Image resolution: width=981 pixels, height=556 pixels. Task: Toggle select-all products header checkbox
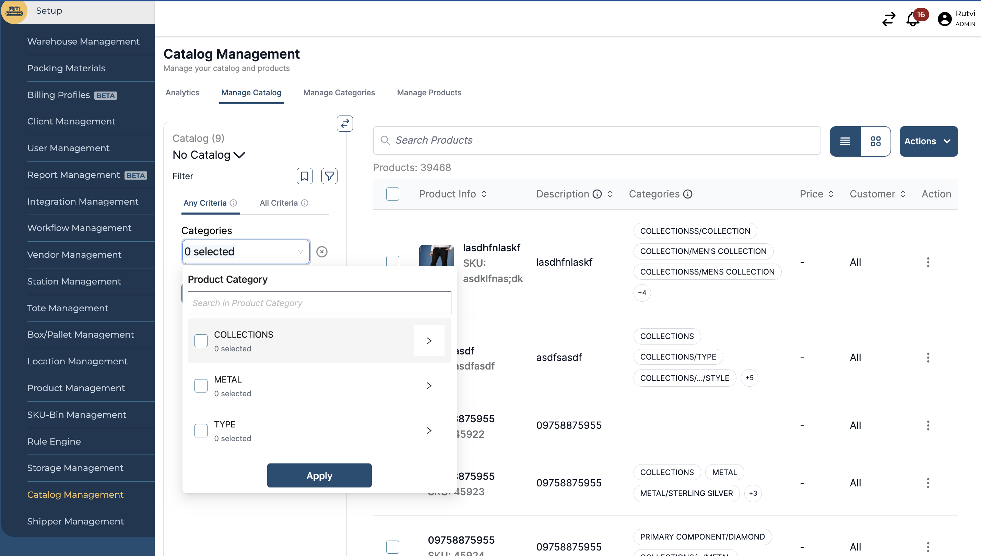(x=392, y=194)
